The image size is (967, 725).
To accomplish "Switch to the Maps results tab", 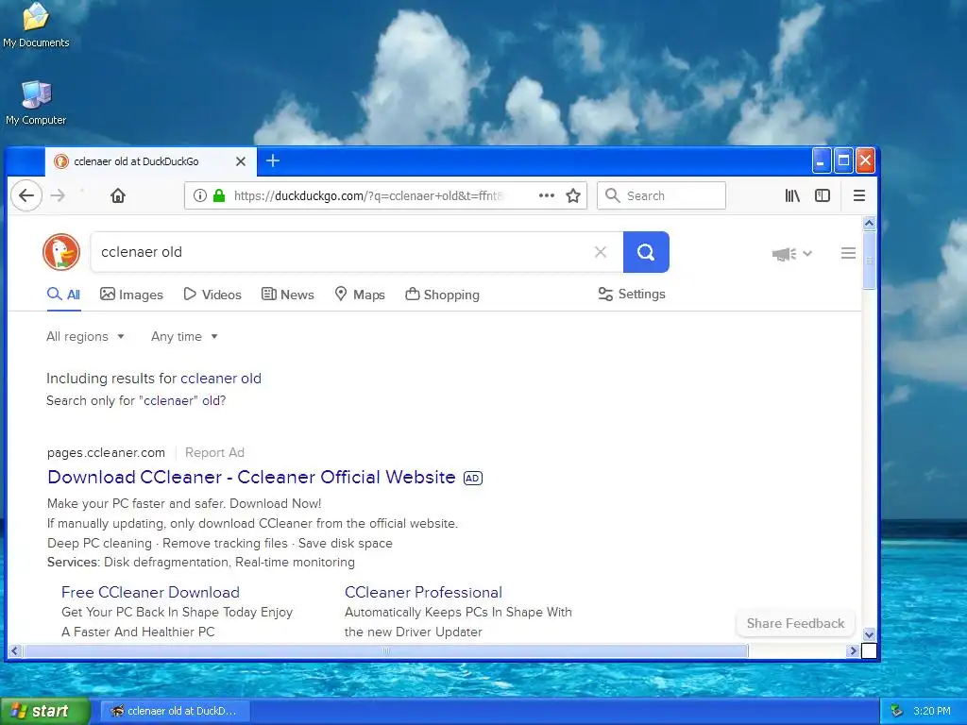I will click(x=360, y=295).
